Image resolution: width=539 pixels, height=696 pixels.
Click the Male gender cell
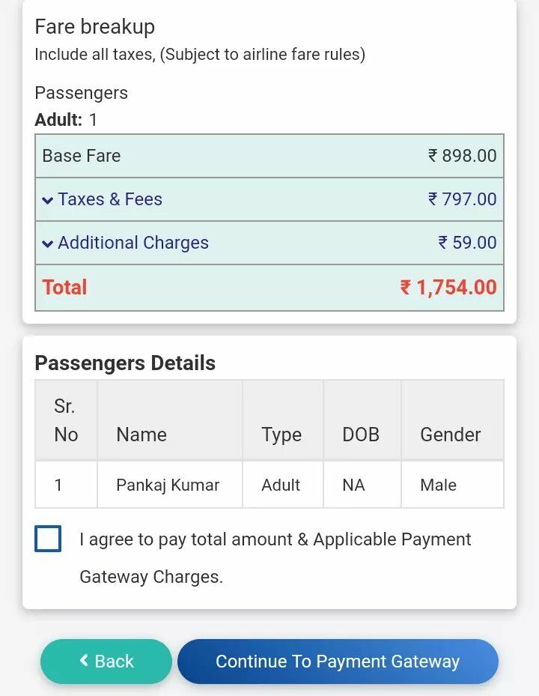pyautogui.click(x=439, y=485)
